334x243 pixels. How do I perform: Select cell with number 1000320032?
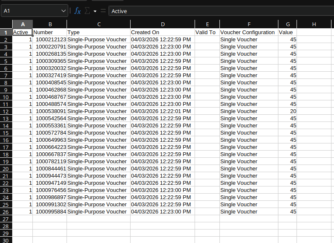click(50, 68)
